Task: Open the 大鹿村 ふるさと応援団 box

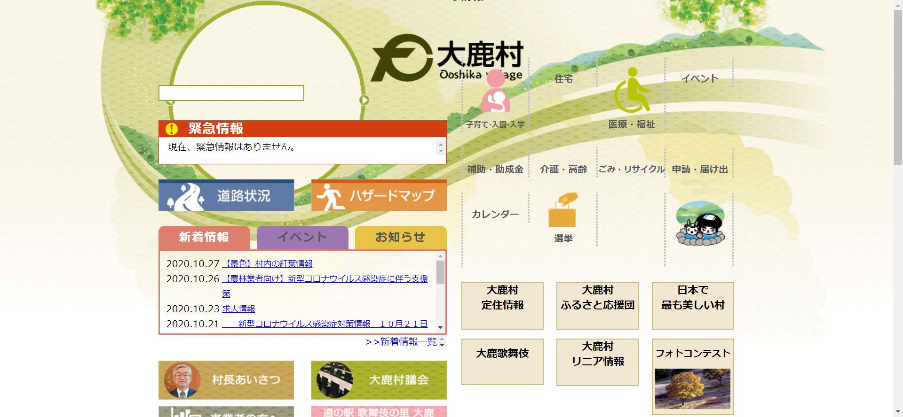Action: 597,306
